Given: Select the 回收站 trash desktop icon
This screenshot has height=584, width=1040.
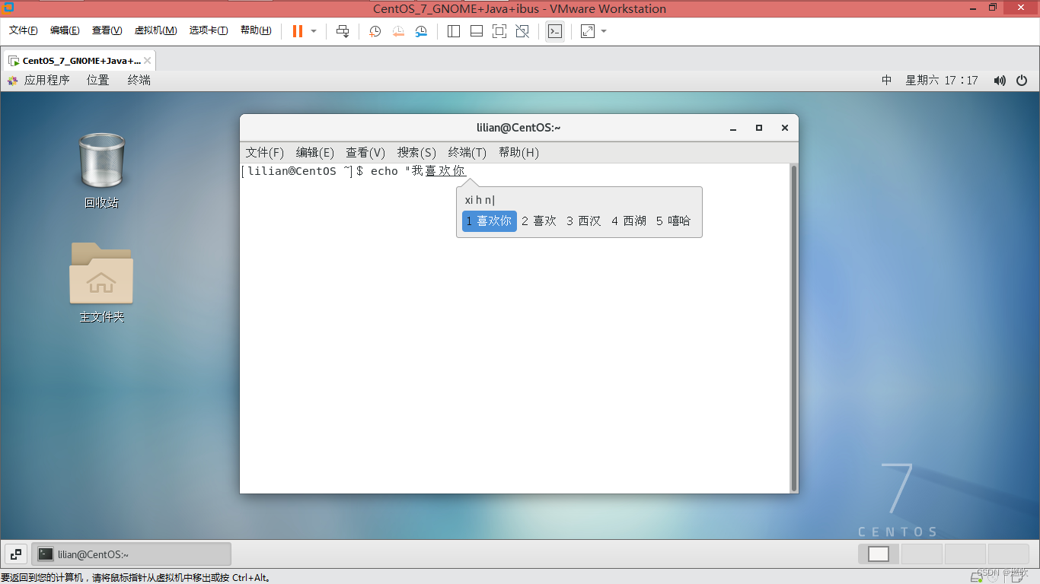Looking at the screenshot, I should click(x=101, y=170).
